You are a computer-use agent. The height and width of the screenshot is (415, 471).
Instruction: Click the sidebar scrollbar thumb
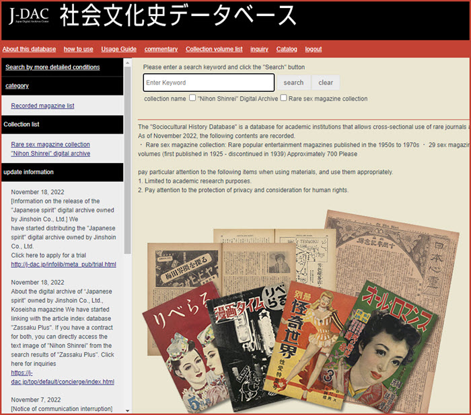(127, 160)
